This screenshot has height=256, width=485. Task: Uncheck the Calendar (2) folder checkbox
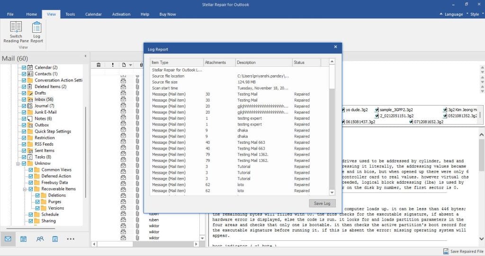[24, 67]
